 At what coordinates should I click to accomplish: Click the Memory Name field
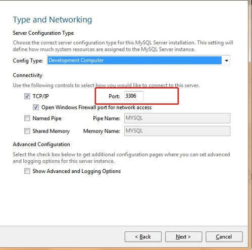click(177, 131)
